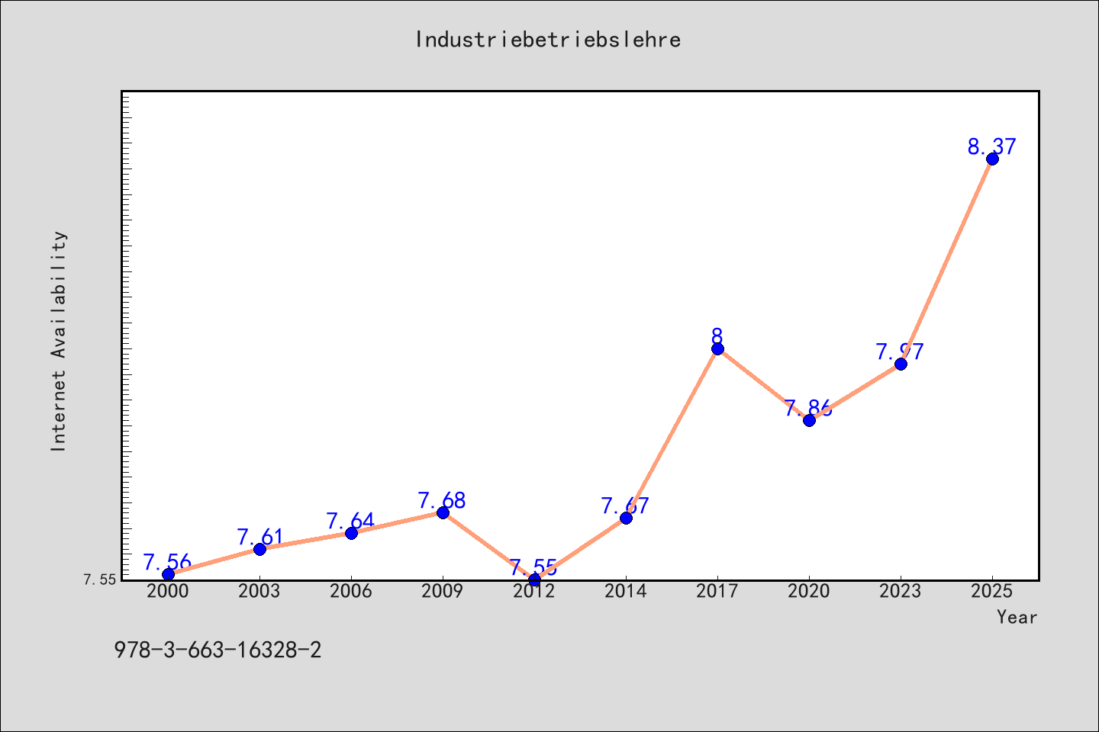Click the 7.56 data point for 2000
Image resolution: width=1099 pixels, height=732 pixels.
coord(168,574)
